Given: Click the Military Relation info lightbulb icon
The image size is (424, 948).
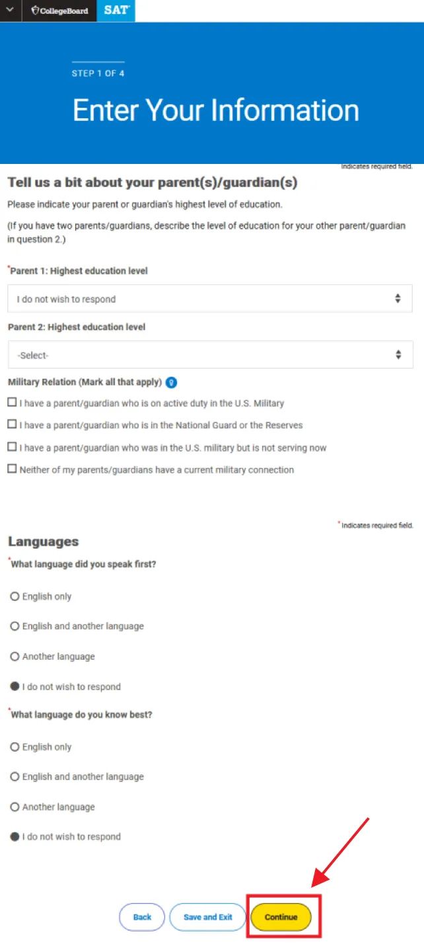Looking at the screenshot, I should point(172,382).
